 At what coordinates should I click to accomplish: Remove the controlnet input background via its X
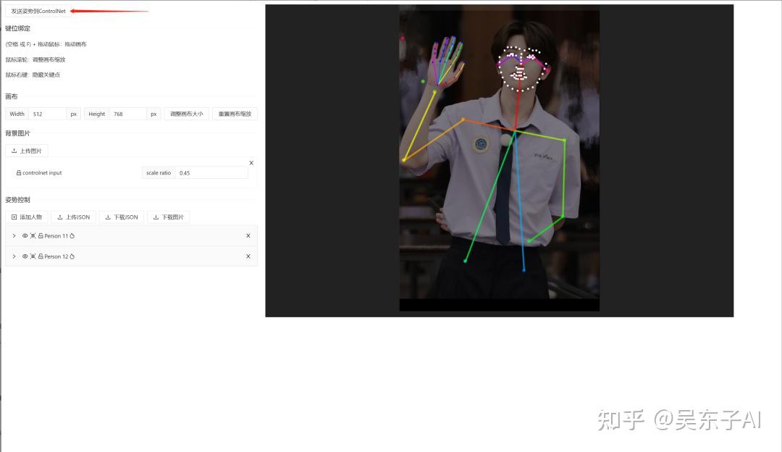tap(251, 162)
